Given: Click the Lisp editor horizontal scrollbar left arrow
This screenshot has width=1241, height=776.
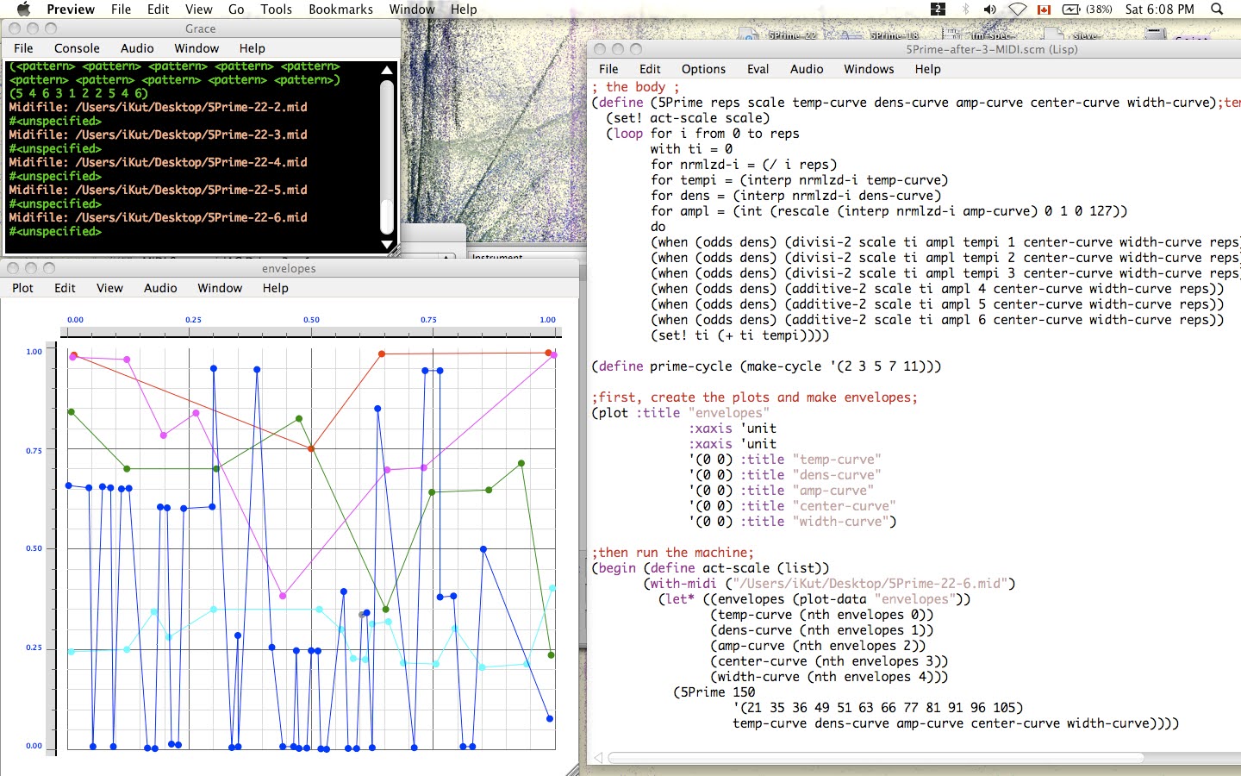Looking at the screenshot, I should click(x=598, y=758).
